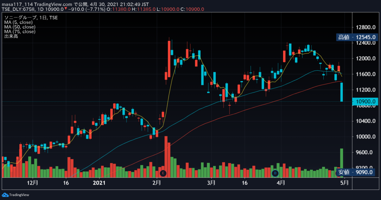
Task: Open the blue D dividend marker
Action: 275,173
